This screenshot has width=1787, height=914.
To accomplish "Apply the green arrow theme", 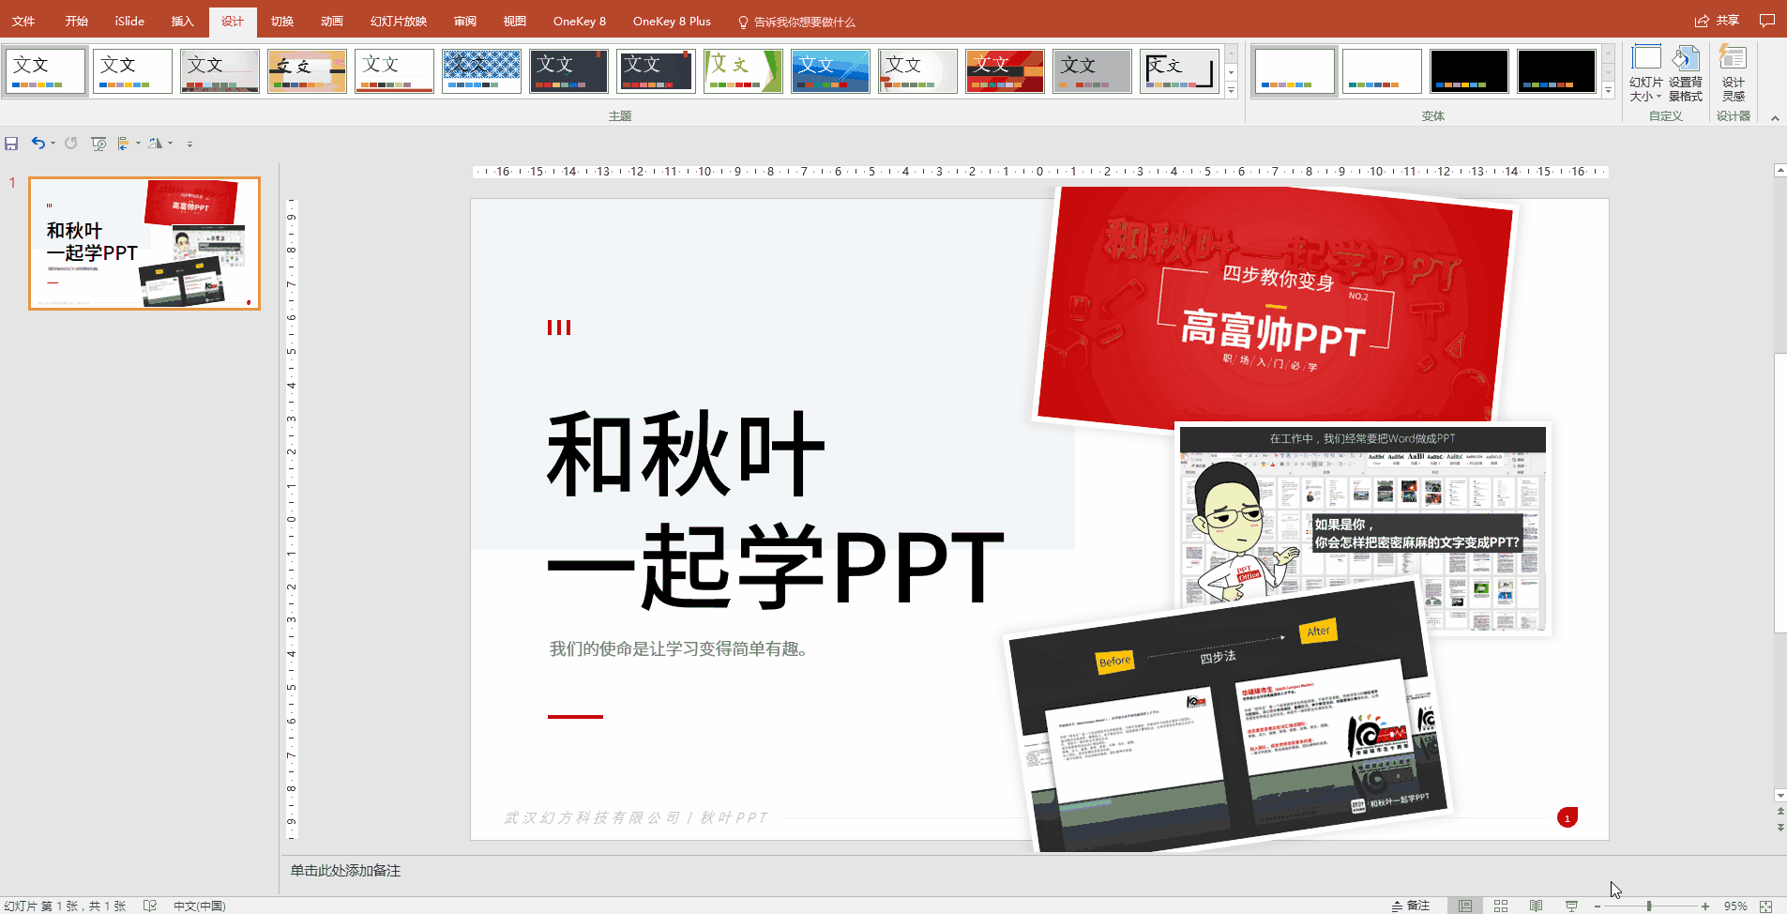I will (x=743, y=71).
